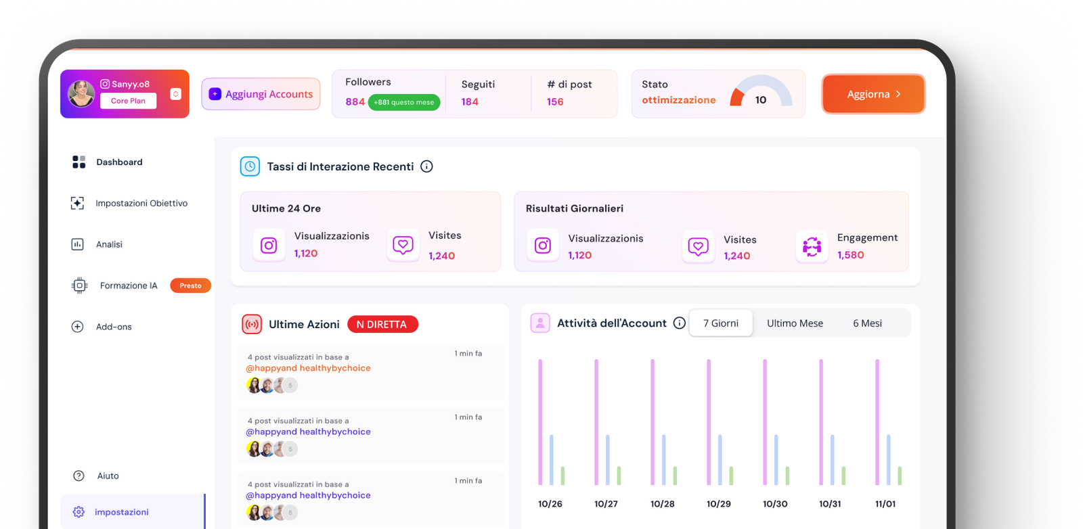Open Add-ons plus circle icon
Viewport: 1083px width, 529px height.
77,327
